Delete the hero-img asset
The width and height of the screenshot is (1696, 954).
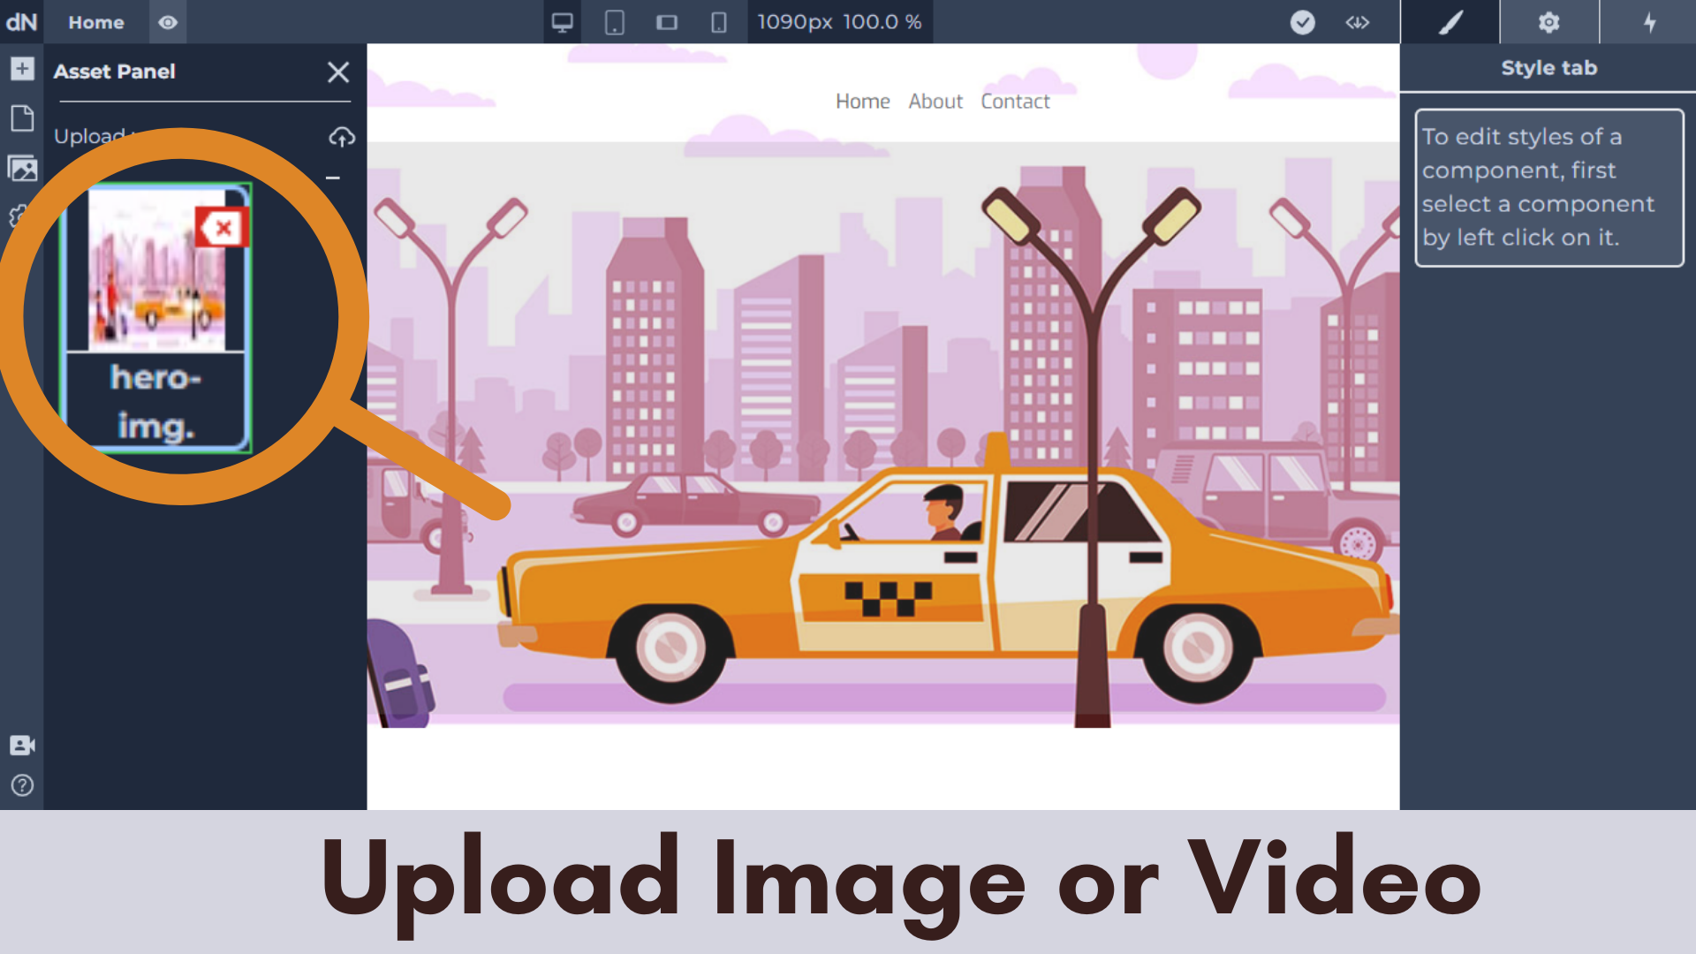223,228
